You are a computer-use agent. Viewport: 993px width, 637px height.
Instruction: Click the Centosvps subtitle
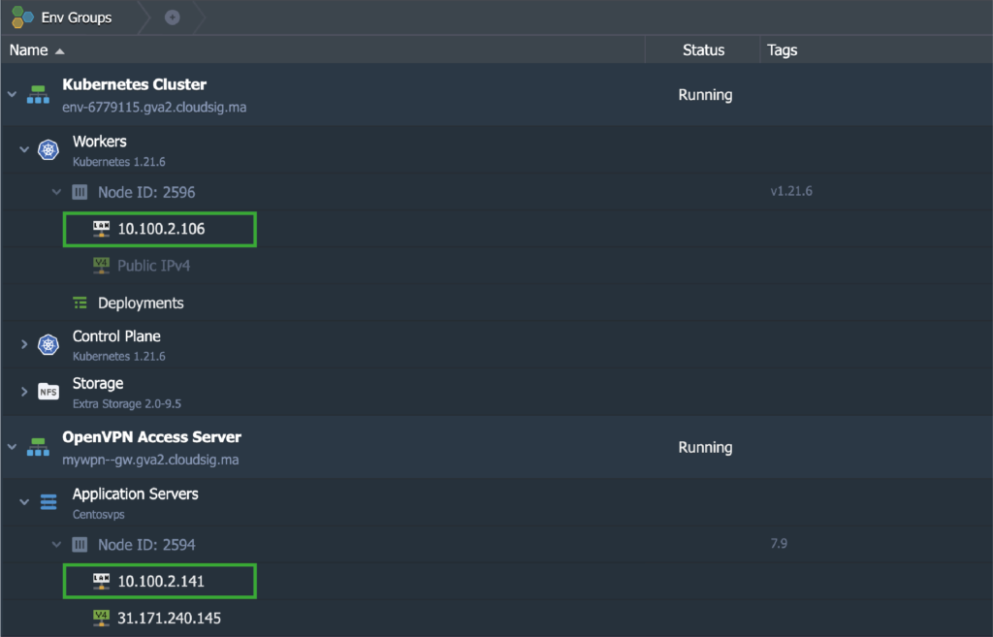(98, 514)
